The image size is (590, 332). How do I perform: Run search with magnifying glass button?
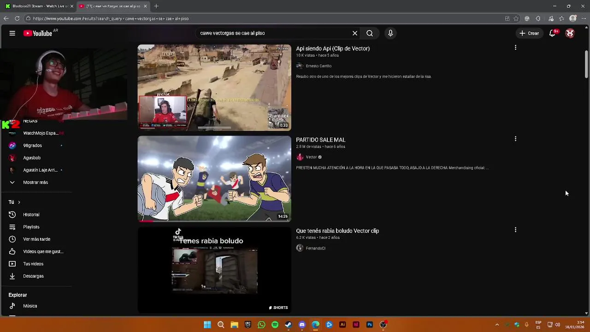point(370,33)
